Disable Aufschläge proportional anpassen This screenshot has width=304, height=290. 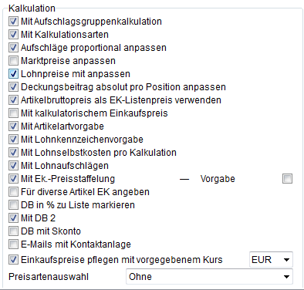tap(13, 48)
